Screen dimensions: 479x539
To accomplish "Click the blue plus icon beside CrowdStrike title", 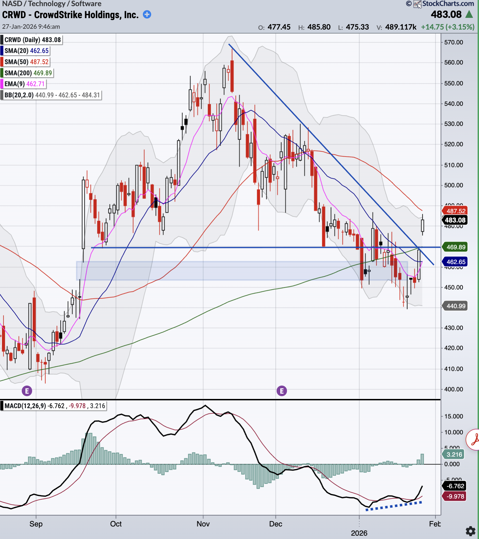I will (x=147, y=15).
